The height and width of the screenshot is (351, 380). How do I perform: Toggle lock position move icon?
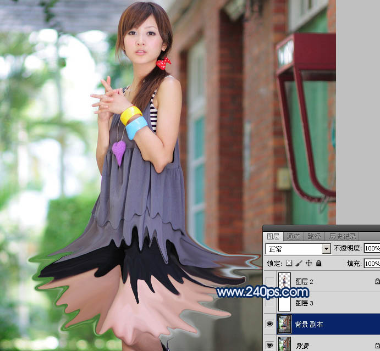coord(309,263)
